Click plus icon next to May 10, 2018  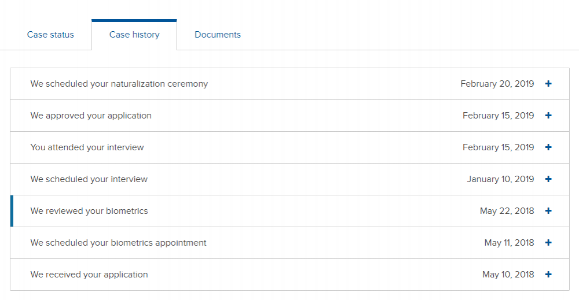[x=548, y=274]
